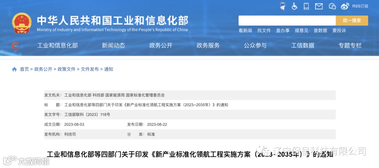Click 首页 in the breadcrumb
This screenshot has width=379, height=168.
click(24, 69)
